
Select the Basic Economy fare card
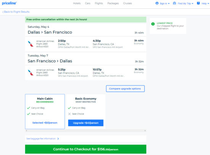click(86, 111)
